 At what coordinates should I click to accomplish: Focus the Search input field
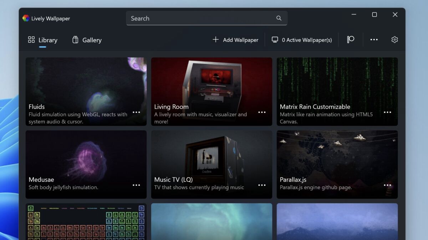200,18
